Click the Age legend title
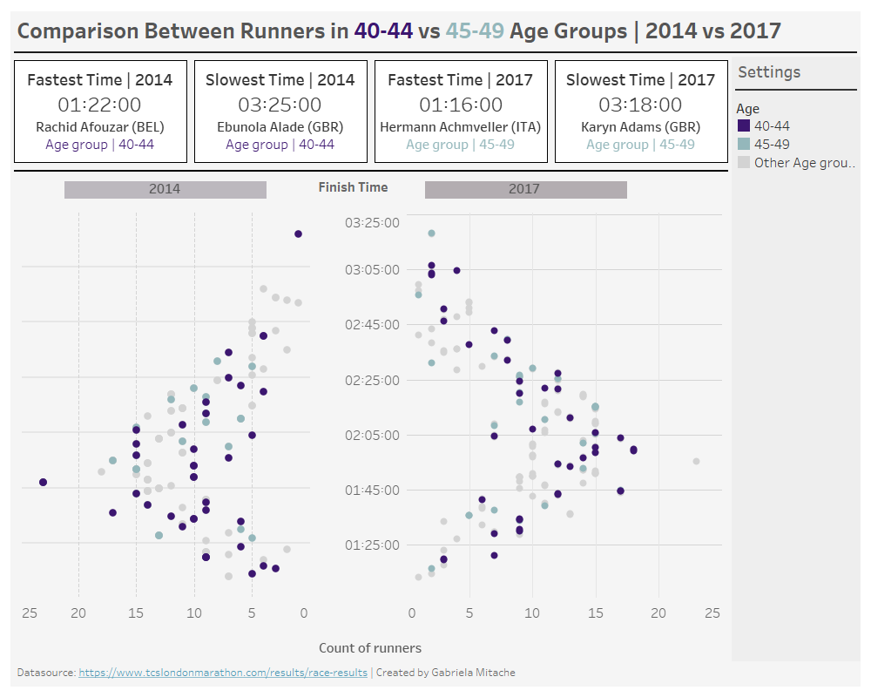The width and height of the screenshot is (871, 697). click(747, 109)
